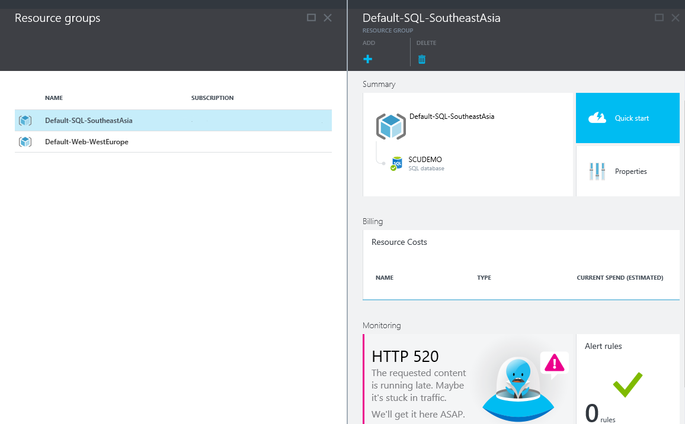Sort resource groups by NAME
685x424 pixels.
coord(53,98)
